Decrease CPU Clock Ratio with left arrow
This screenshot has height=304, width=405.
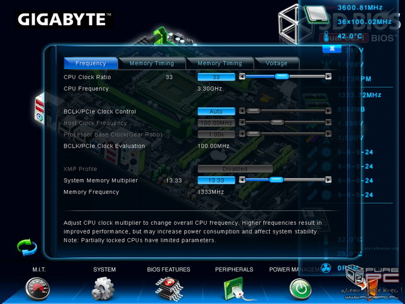(242, 77)
